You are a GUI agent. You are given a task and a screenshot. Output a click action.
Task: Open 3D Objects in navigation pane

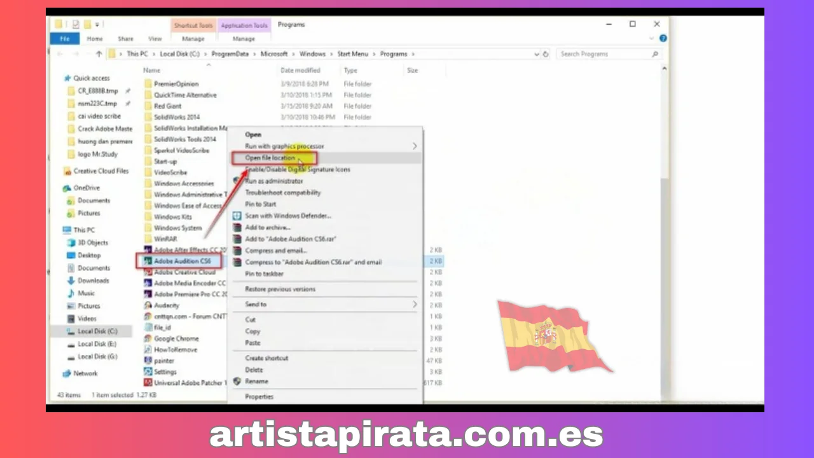tap(92, 243)
